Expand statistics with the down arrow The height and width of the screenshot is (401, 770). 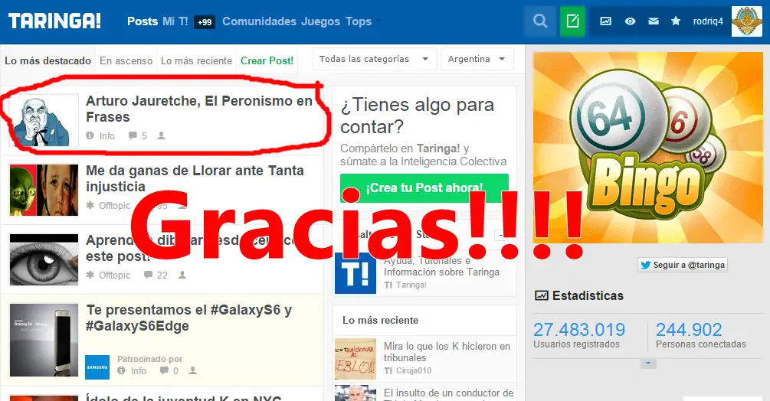[x=648, y=364]
